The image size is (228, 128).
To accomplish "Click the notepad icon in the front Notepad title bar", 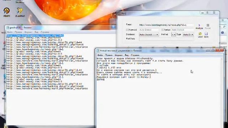I will coord(98,50).
